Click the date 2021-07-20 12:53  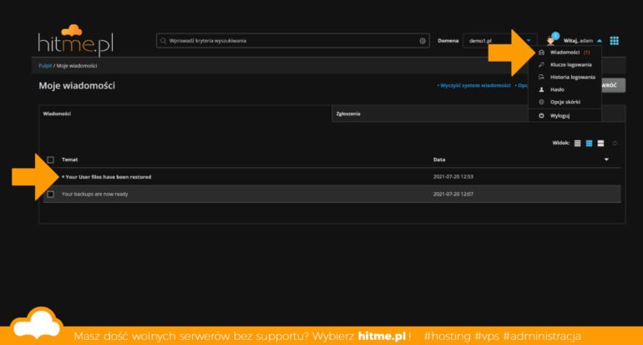click(453, 177)
